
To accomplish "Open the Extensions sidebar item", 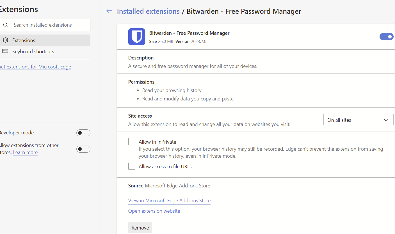I will point(45,40).
